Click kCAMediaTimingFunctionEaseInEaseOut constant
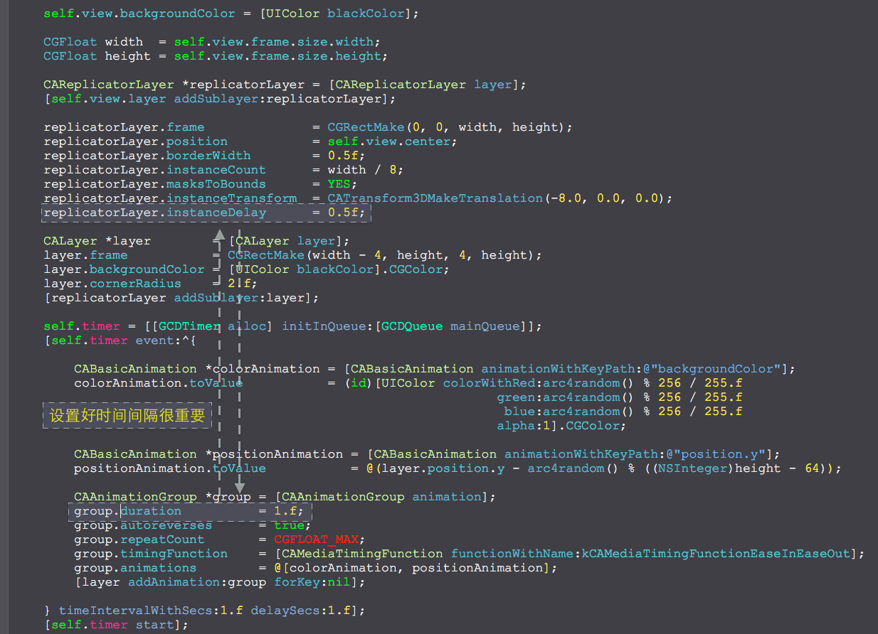The image size is (878, 634). coord(716,554)
